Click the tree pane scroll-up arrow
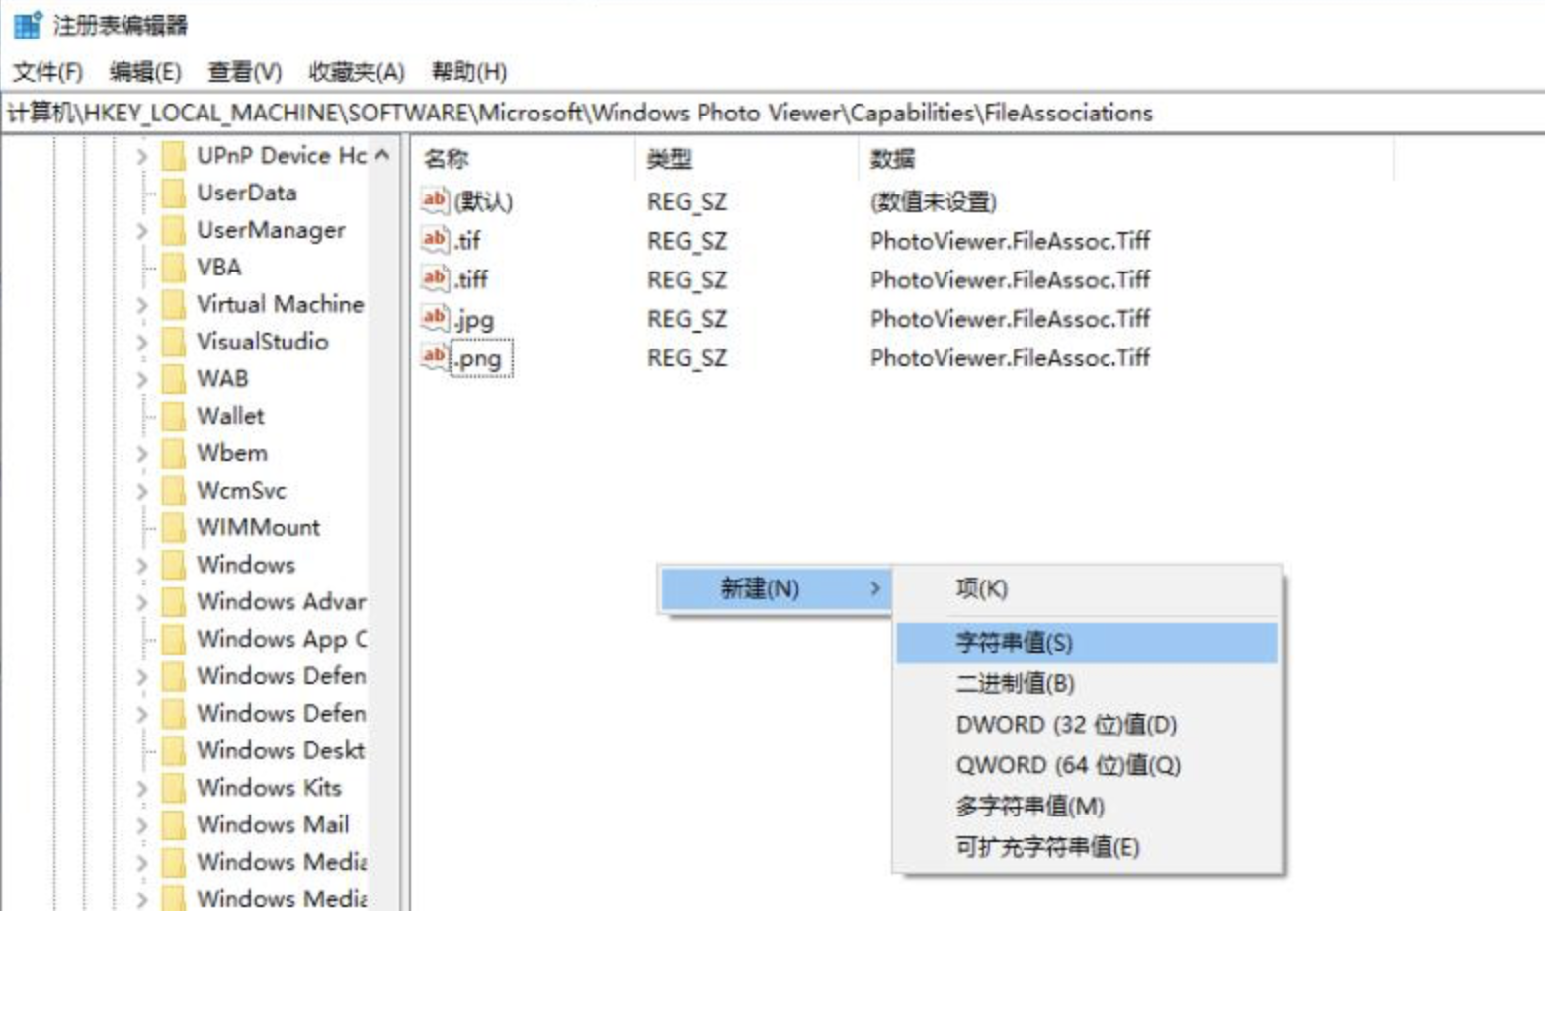1561x1009 pixels. tap(382, 156)
